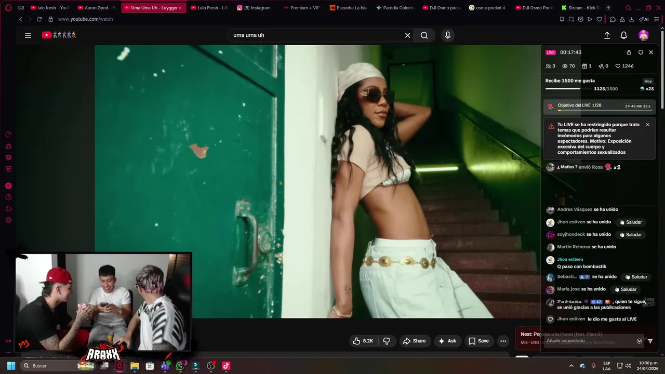Send the comment with arrow icon

click(650, 341)
